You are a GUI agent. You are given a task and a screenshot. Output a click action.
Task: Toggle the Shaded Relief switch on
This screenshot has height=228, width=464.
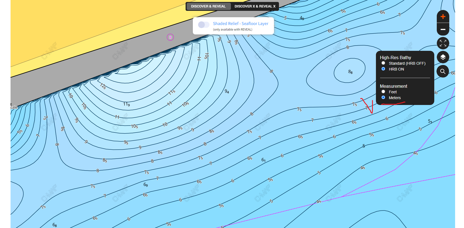[x=204, y=25]
